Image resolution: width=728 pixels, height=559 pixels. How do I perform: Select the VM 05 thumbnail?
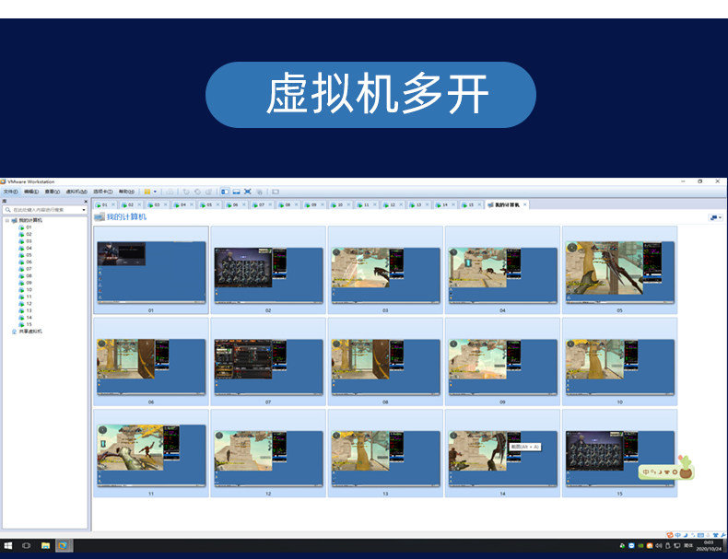click(619, 270)
